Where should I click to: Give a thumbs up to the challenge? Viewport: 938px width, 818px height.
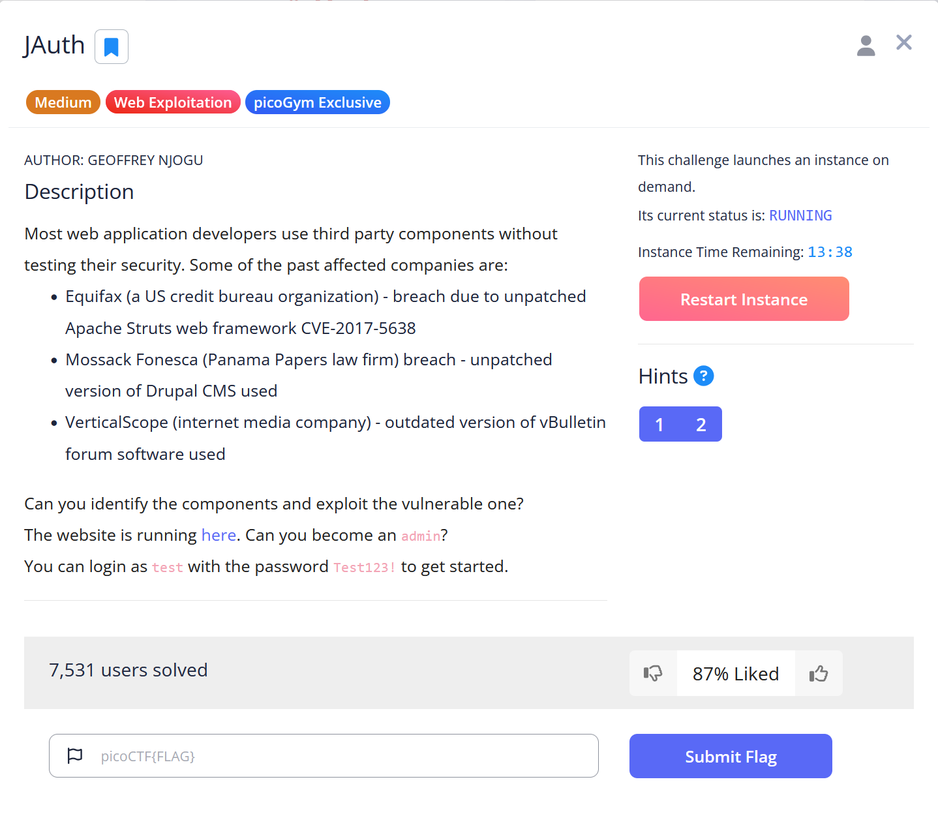(x=819, y=673)
